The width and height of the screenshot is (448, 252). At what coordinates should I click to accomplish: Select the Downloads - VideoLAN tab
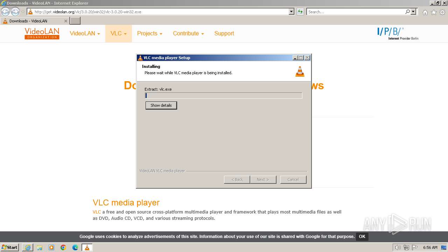point(35,21)
